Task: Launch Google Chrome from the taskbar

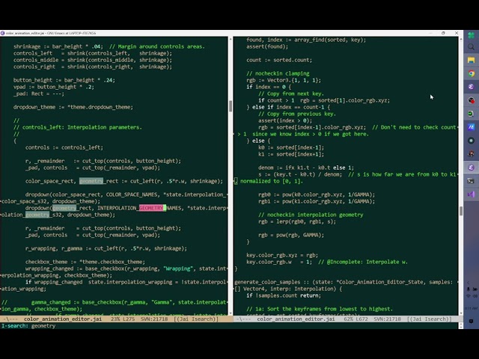Action: click(471, 73)
